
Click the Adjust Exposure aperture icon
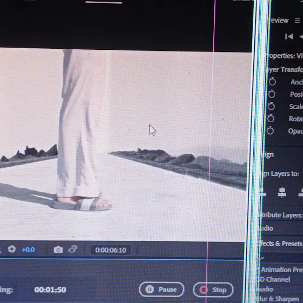pyautogui.click(x=11, y=249)
